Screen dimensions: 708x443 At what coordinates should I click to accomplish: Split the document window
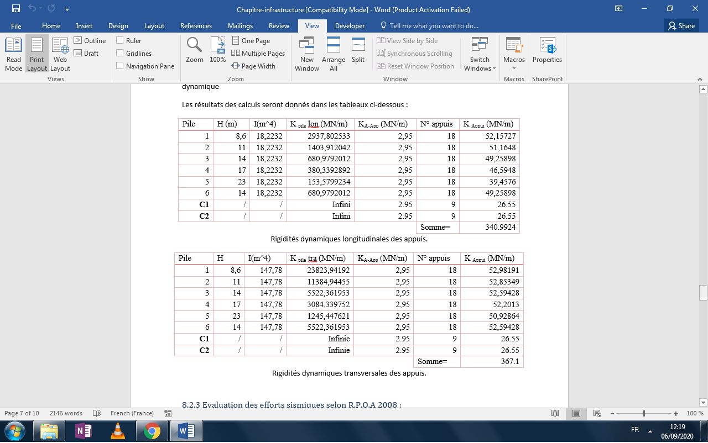[x=358, y=50]
